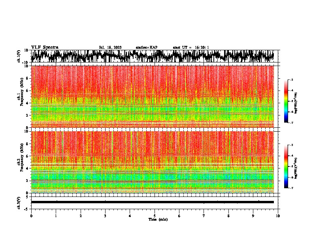
Task: Click the -5 tick on ch.1 colorbar
Action: tap(292, 101)
